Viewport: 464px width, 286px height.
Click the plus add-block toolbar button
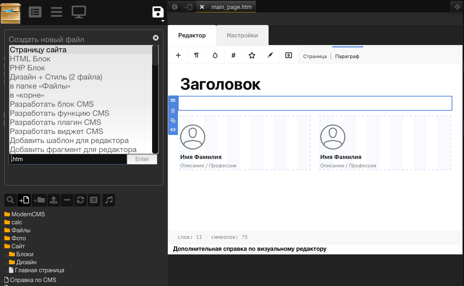178,56
